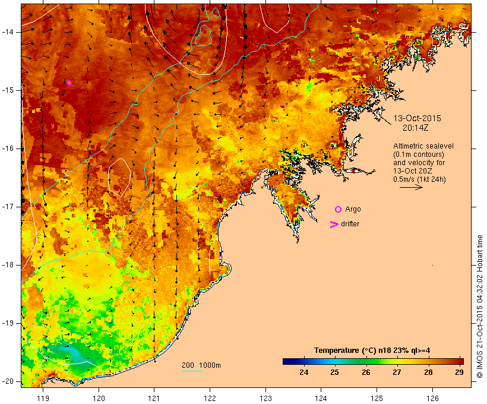Click the latitude axis label -14
The width and height of the screenshot is (487, 404).
pos(7,32)
